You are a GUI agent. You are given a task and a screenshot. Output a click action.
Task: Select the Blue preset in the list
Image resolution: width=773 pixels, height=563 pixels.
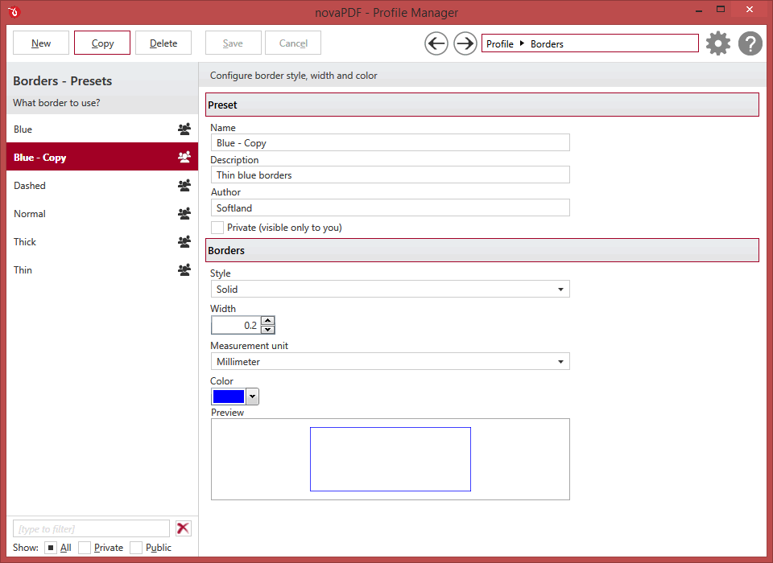pos(102,129)
